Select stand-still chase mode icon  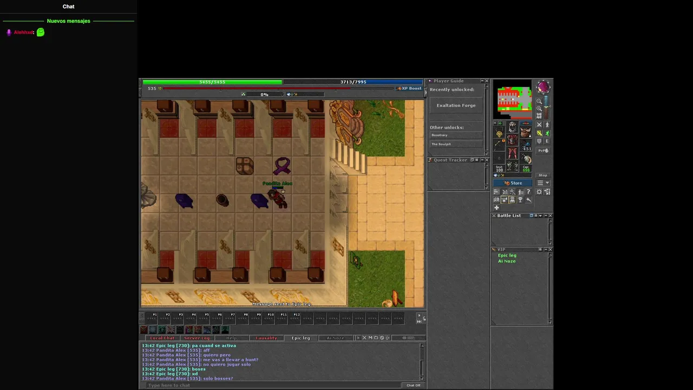(547, 124)
